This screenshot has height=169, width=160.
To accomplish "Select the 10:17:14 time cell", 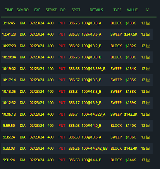I will tap(9, 80).
